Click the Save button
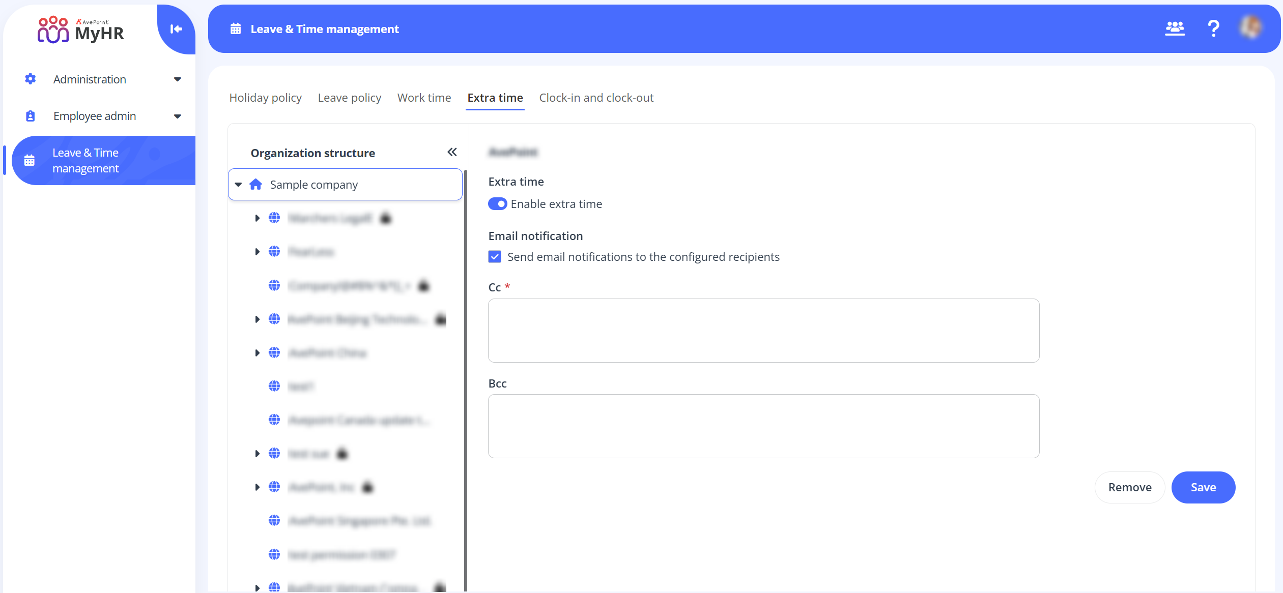The height and width of the screenshot is (593, 1283). click(x=1203, y=487)
